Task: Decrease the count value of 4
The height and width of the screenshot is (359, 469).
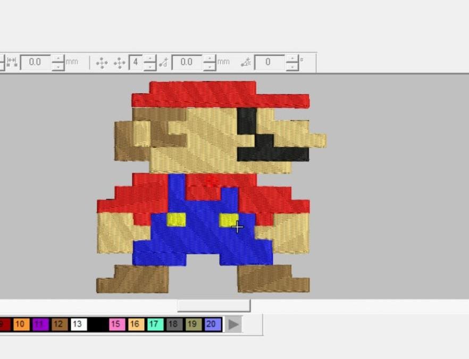Action: (149, 66)
